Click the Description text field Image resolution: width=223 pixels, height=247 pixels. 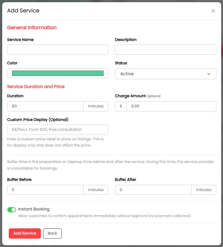point(165,50)
